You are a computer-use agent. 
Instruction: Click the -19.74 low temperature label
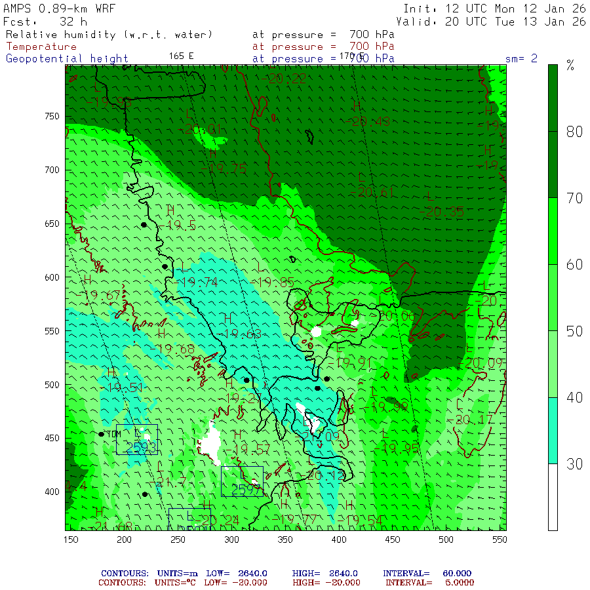click(197, 282)
